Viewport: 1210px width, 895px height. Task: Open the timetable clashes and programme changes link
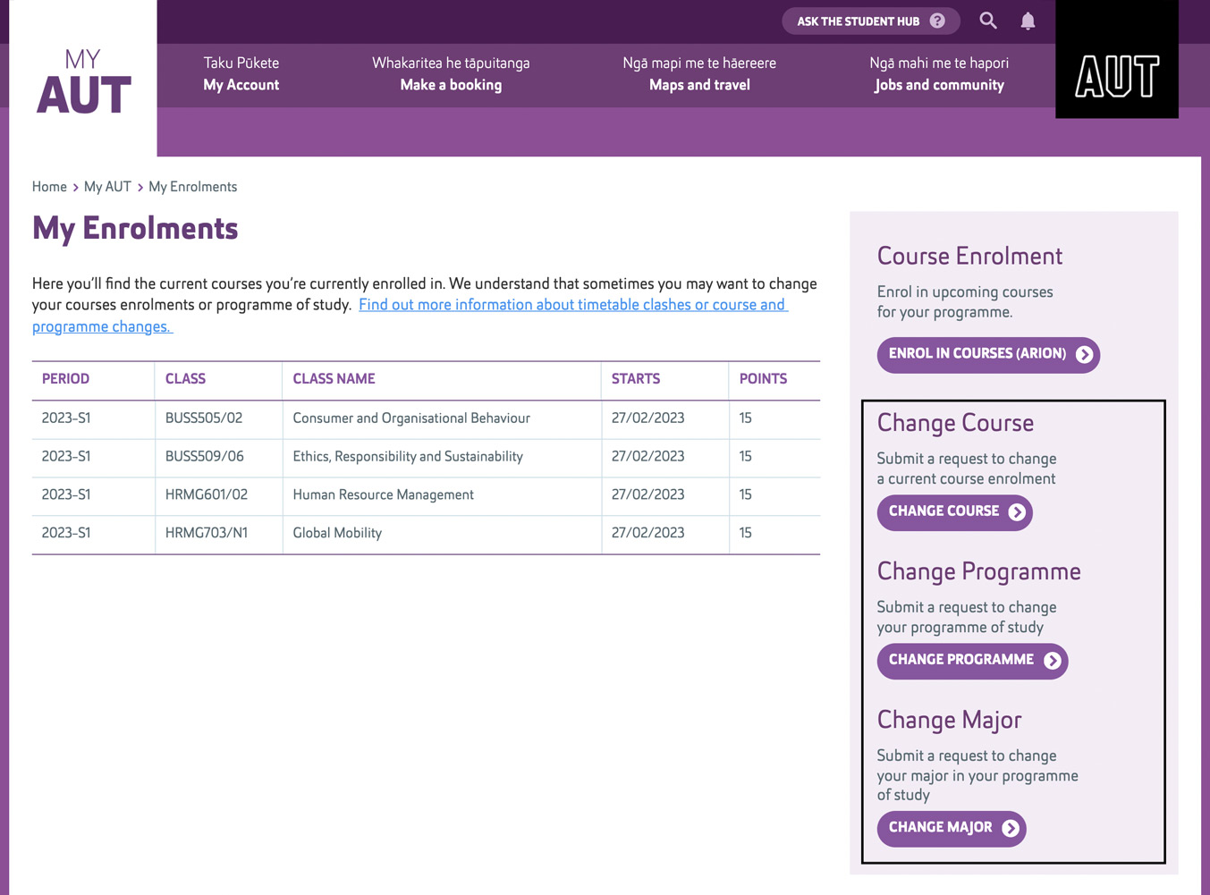(x=572, y=304)
